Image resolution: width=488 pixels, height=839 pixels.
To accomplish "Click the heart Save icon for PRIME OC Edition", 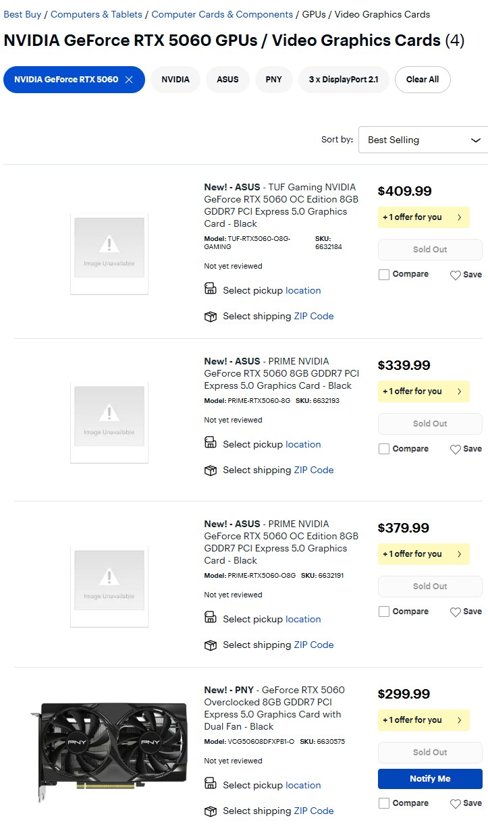I will (x=456, y=612).
